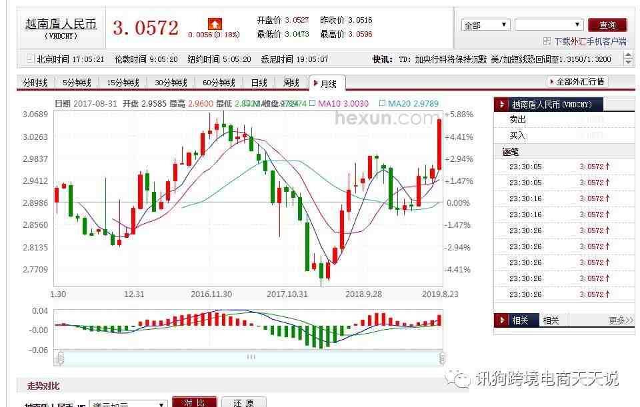
Task: Click the MACD histogram sub-chart
Action: pyautogui.click(x=248, y=329)
